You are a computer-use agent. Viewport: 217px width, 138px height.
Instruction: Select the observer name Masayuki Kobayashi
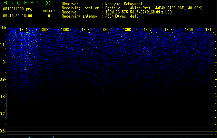point(124,4)
